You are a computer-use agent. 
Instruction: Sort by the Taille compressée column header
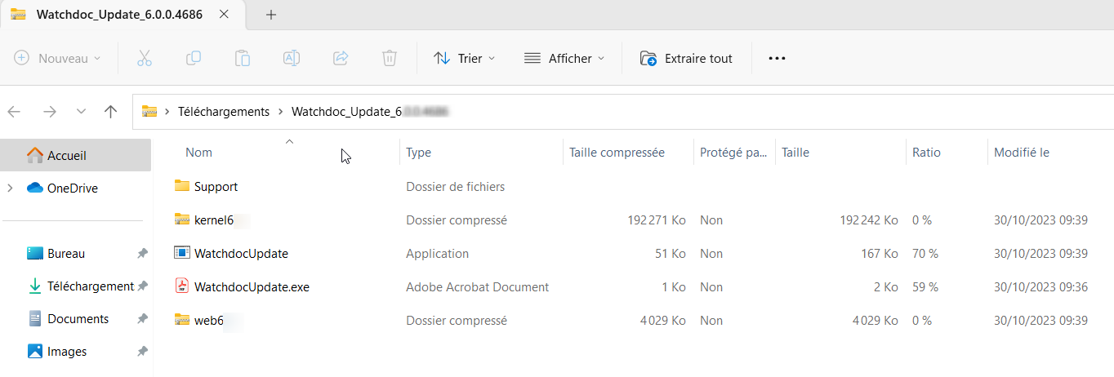click(617, 153)
